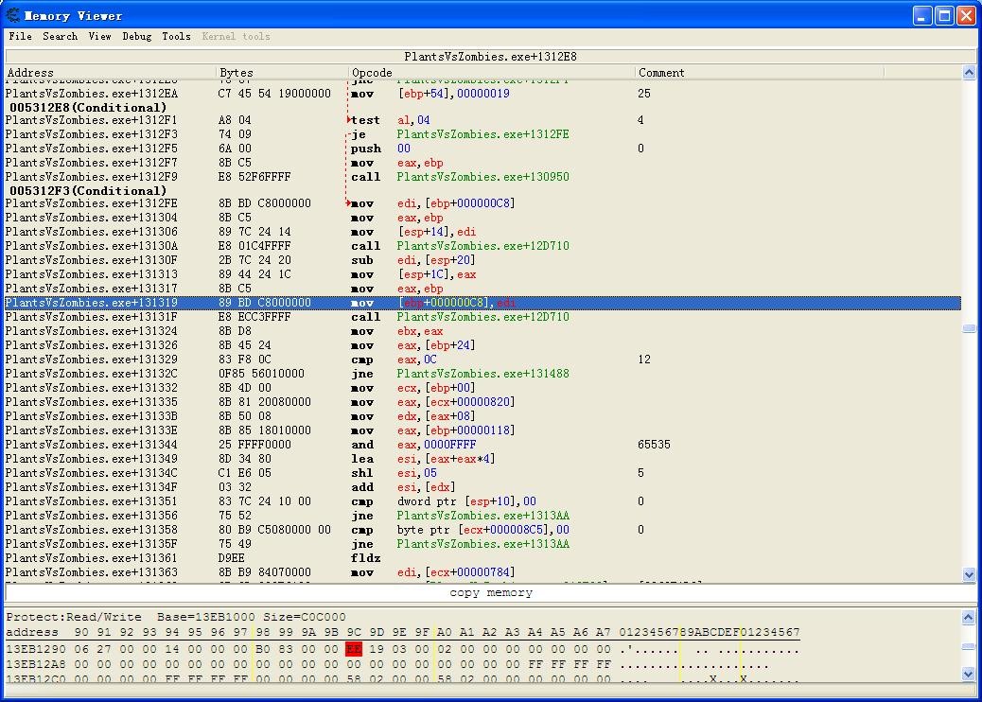This screenshot has height=702, width=982.
Task: Select the test al,04 row at +1312F1
Action: [482, 120]
